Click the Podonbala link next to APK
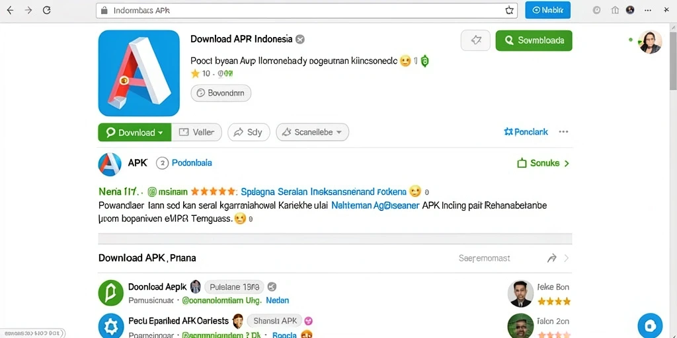This screenshot has width=677, height=338. click(x=192, y=163)
